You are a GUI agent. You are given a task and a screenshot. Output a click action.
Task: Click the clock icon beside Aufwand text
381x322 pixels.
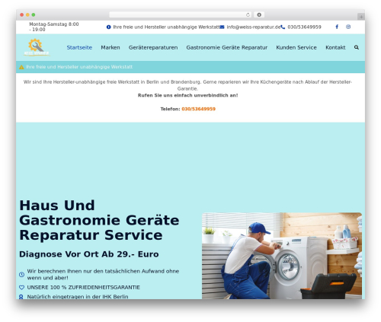[x=22, y=275]
